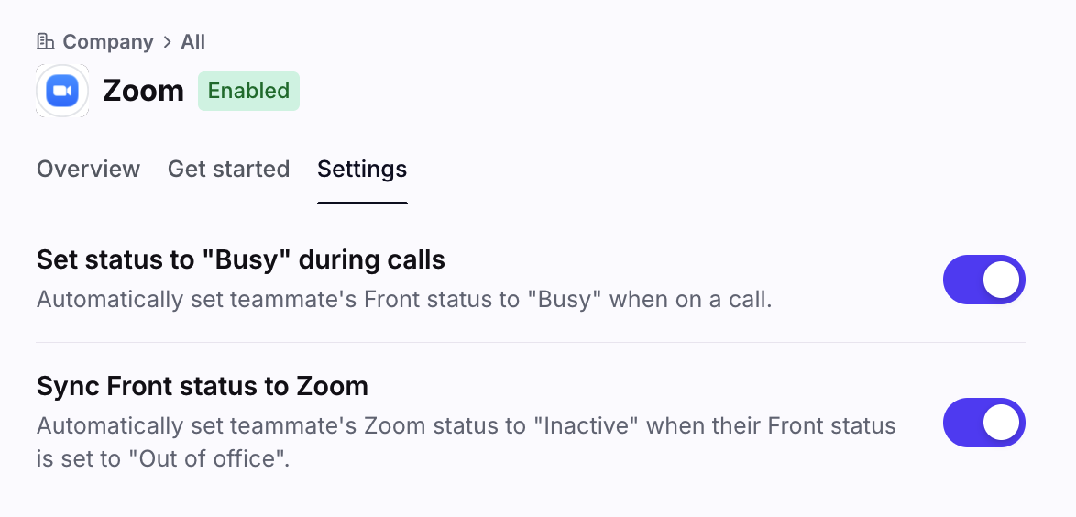Image resolution: width=1076 pixels, height=517 pixels.
Task: Click the "Sync Front status to Zoom" heading
Action: point(202,387)
